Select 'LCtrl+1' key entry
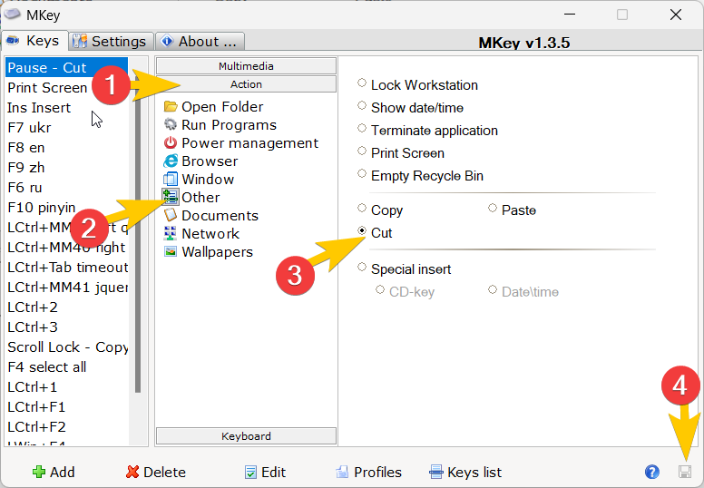The height and width of the screenshot is (488, 704). [66, 387]
